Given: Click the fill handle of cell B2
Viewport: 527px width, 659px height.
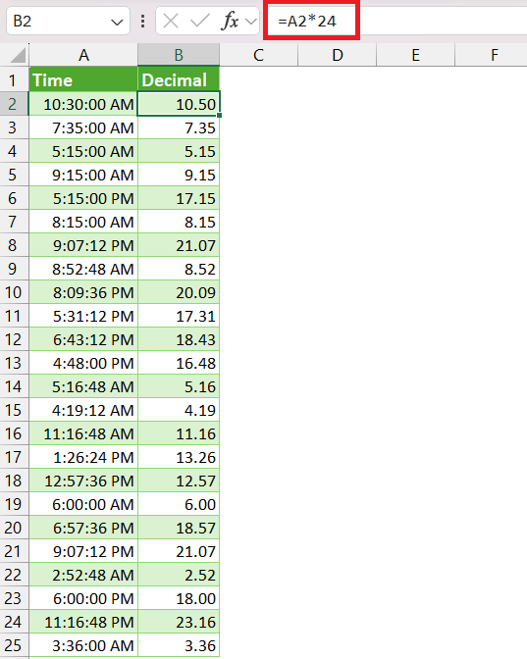Looking at the screenshot, I should click(x=220, y=115).
